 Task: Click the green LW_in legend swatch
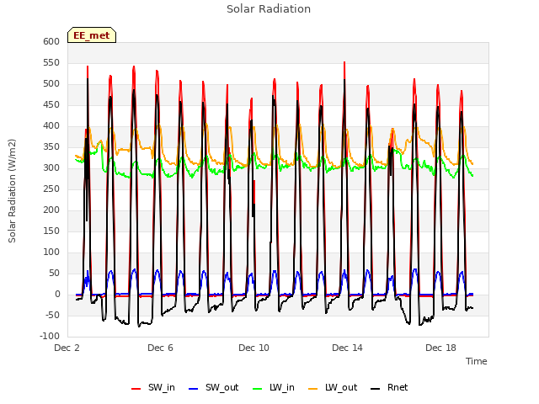click(258, 389)
